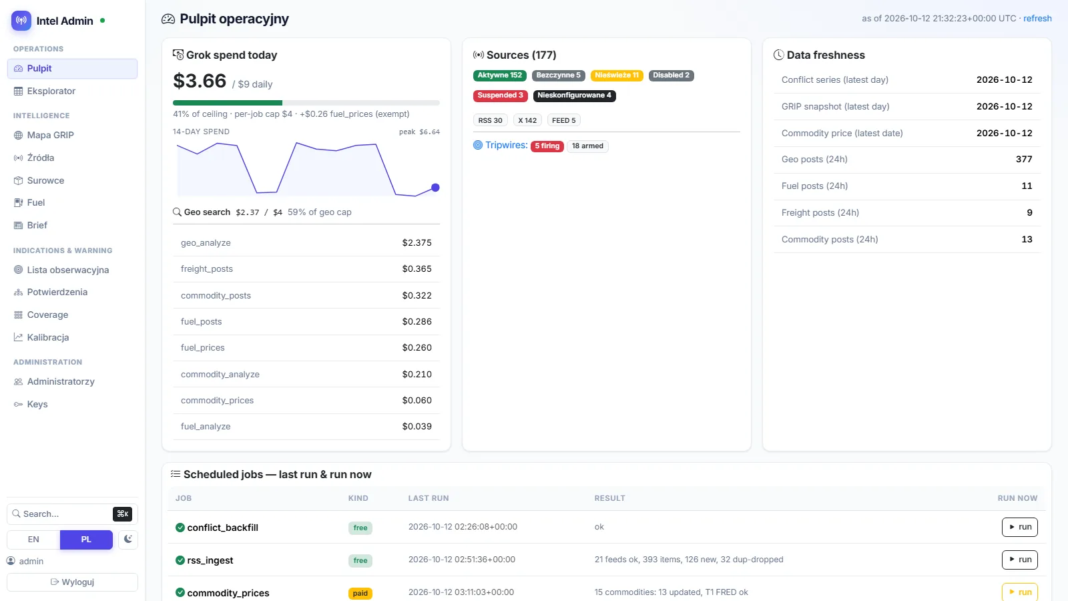Run the conflict_backfill job now

click(1019, 527)
